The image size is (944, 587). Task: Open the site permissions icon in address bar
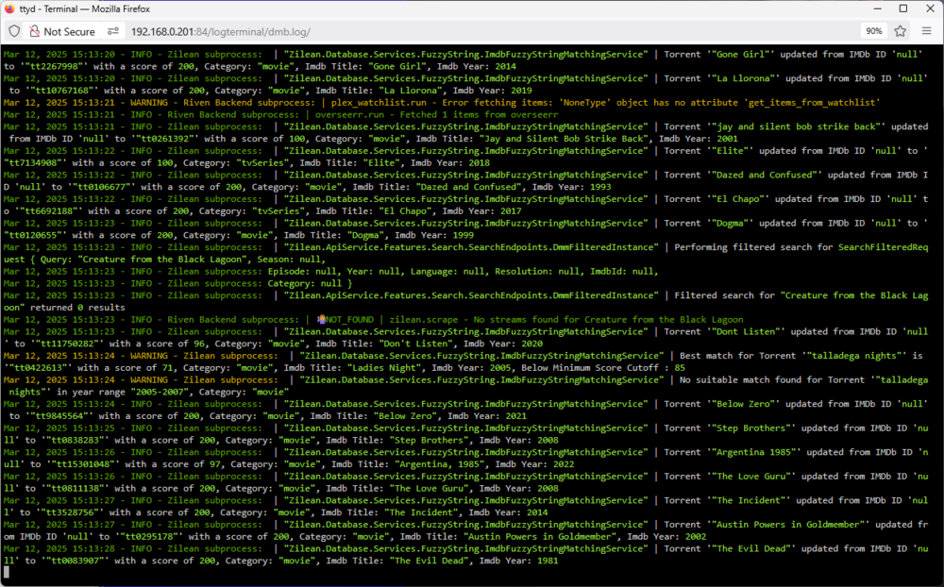coord(112,31)
